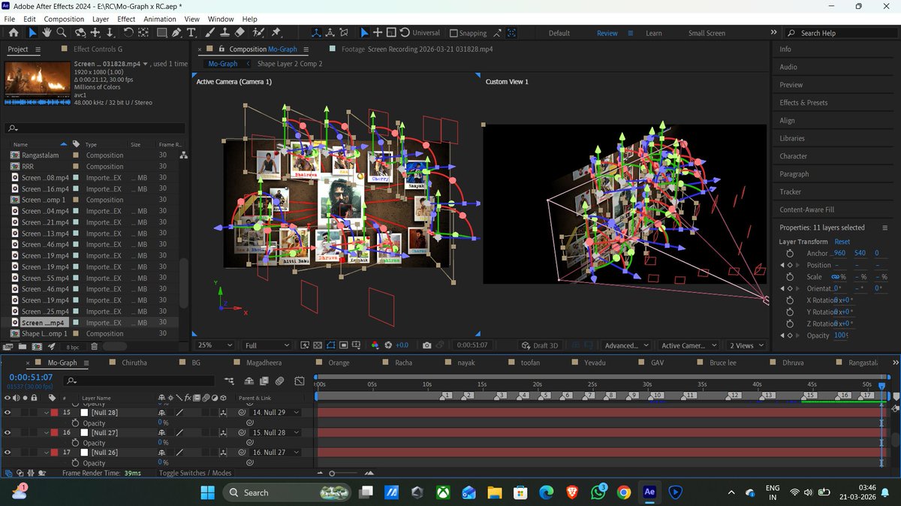Click Reset in Layer Transform properties
Viewport: 901px width, 506px height.
click(842, 242)
